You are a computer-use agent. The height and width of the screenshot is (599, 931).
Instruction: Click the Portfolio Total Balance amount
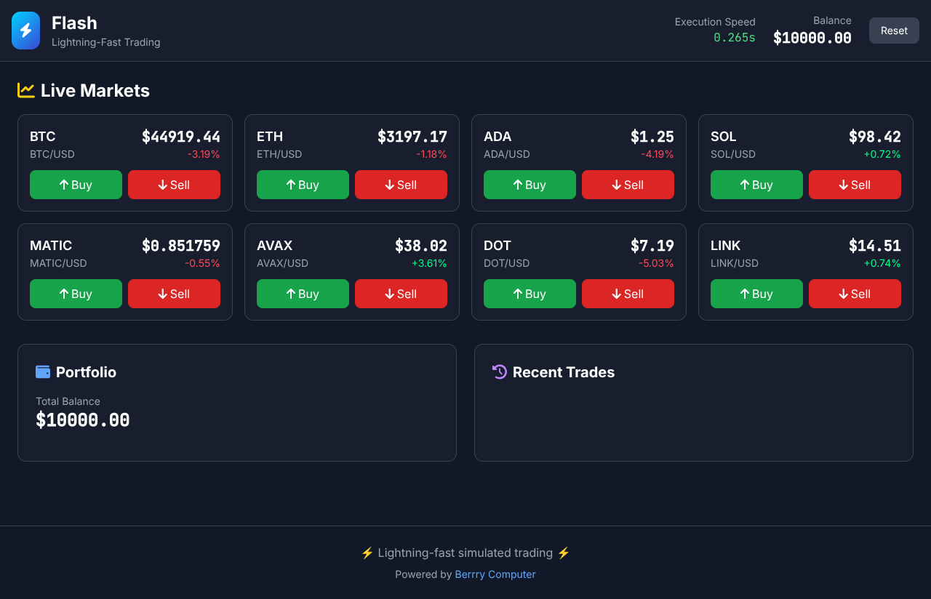83,420
